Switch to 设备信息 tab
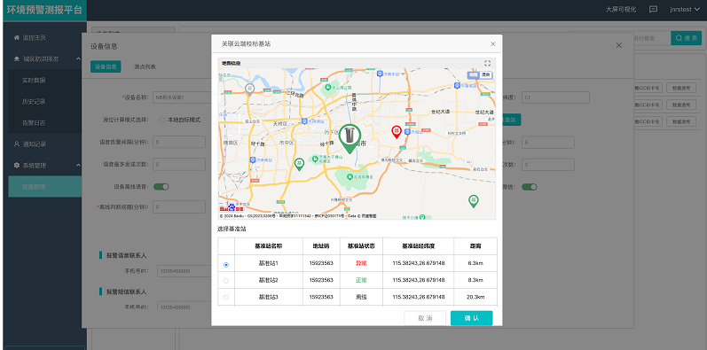The height and width of the screenshot is (350, 707). pyautogui.click(x=106, y=66)
